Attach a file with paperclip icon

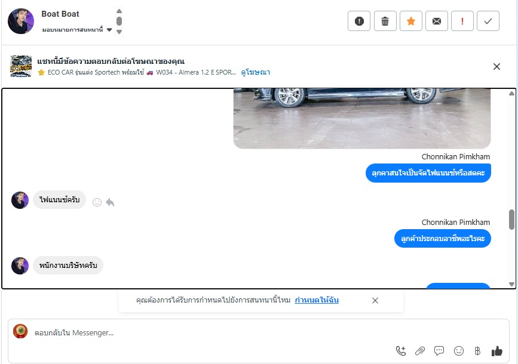420,351
